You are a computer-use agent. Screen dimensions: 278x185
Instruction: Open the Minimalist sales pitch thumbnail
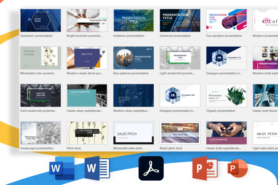pos(134,133)
